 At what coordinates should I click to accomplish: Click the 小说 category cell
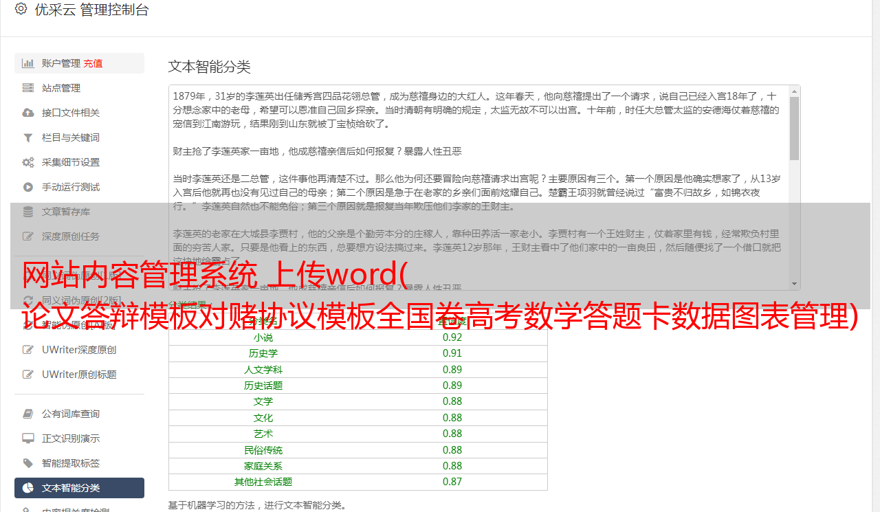point(263,337)
